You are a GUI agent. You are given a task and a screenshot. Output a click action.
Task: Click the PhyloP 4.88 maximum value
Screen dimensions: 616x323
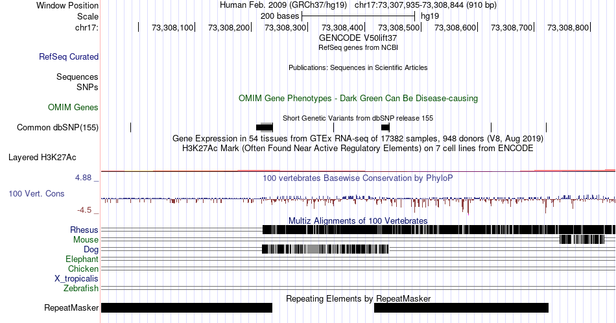pos(83,178)
